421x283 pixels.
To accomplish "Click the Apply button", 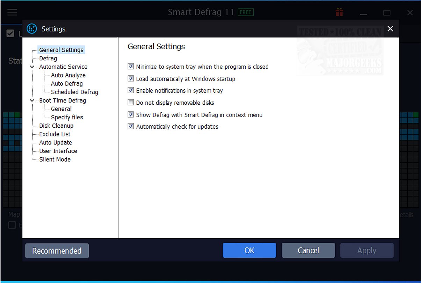I will 367,250.
